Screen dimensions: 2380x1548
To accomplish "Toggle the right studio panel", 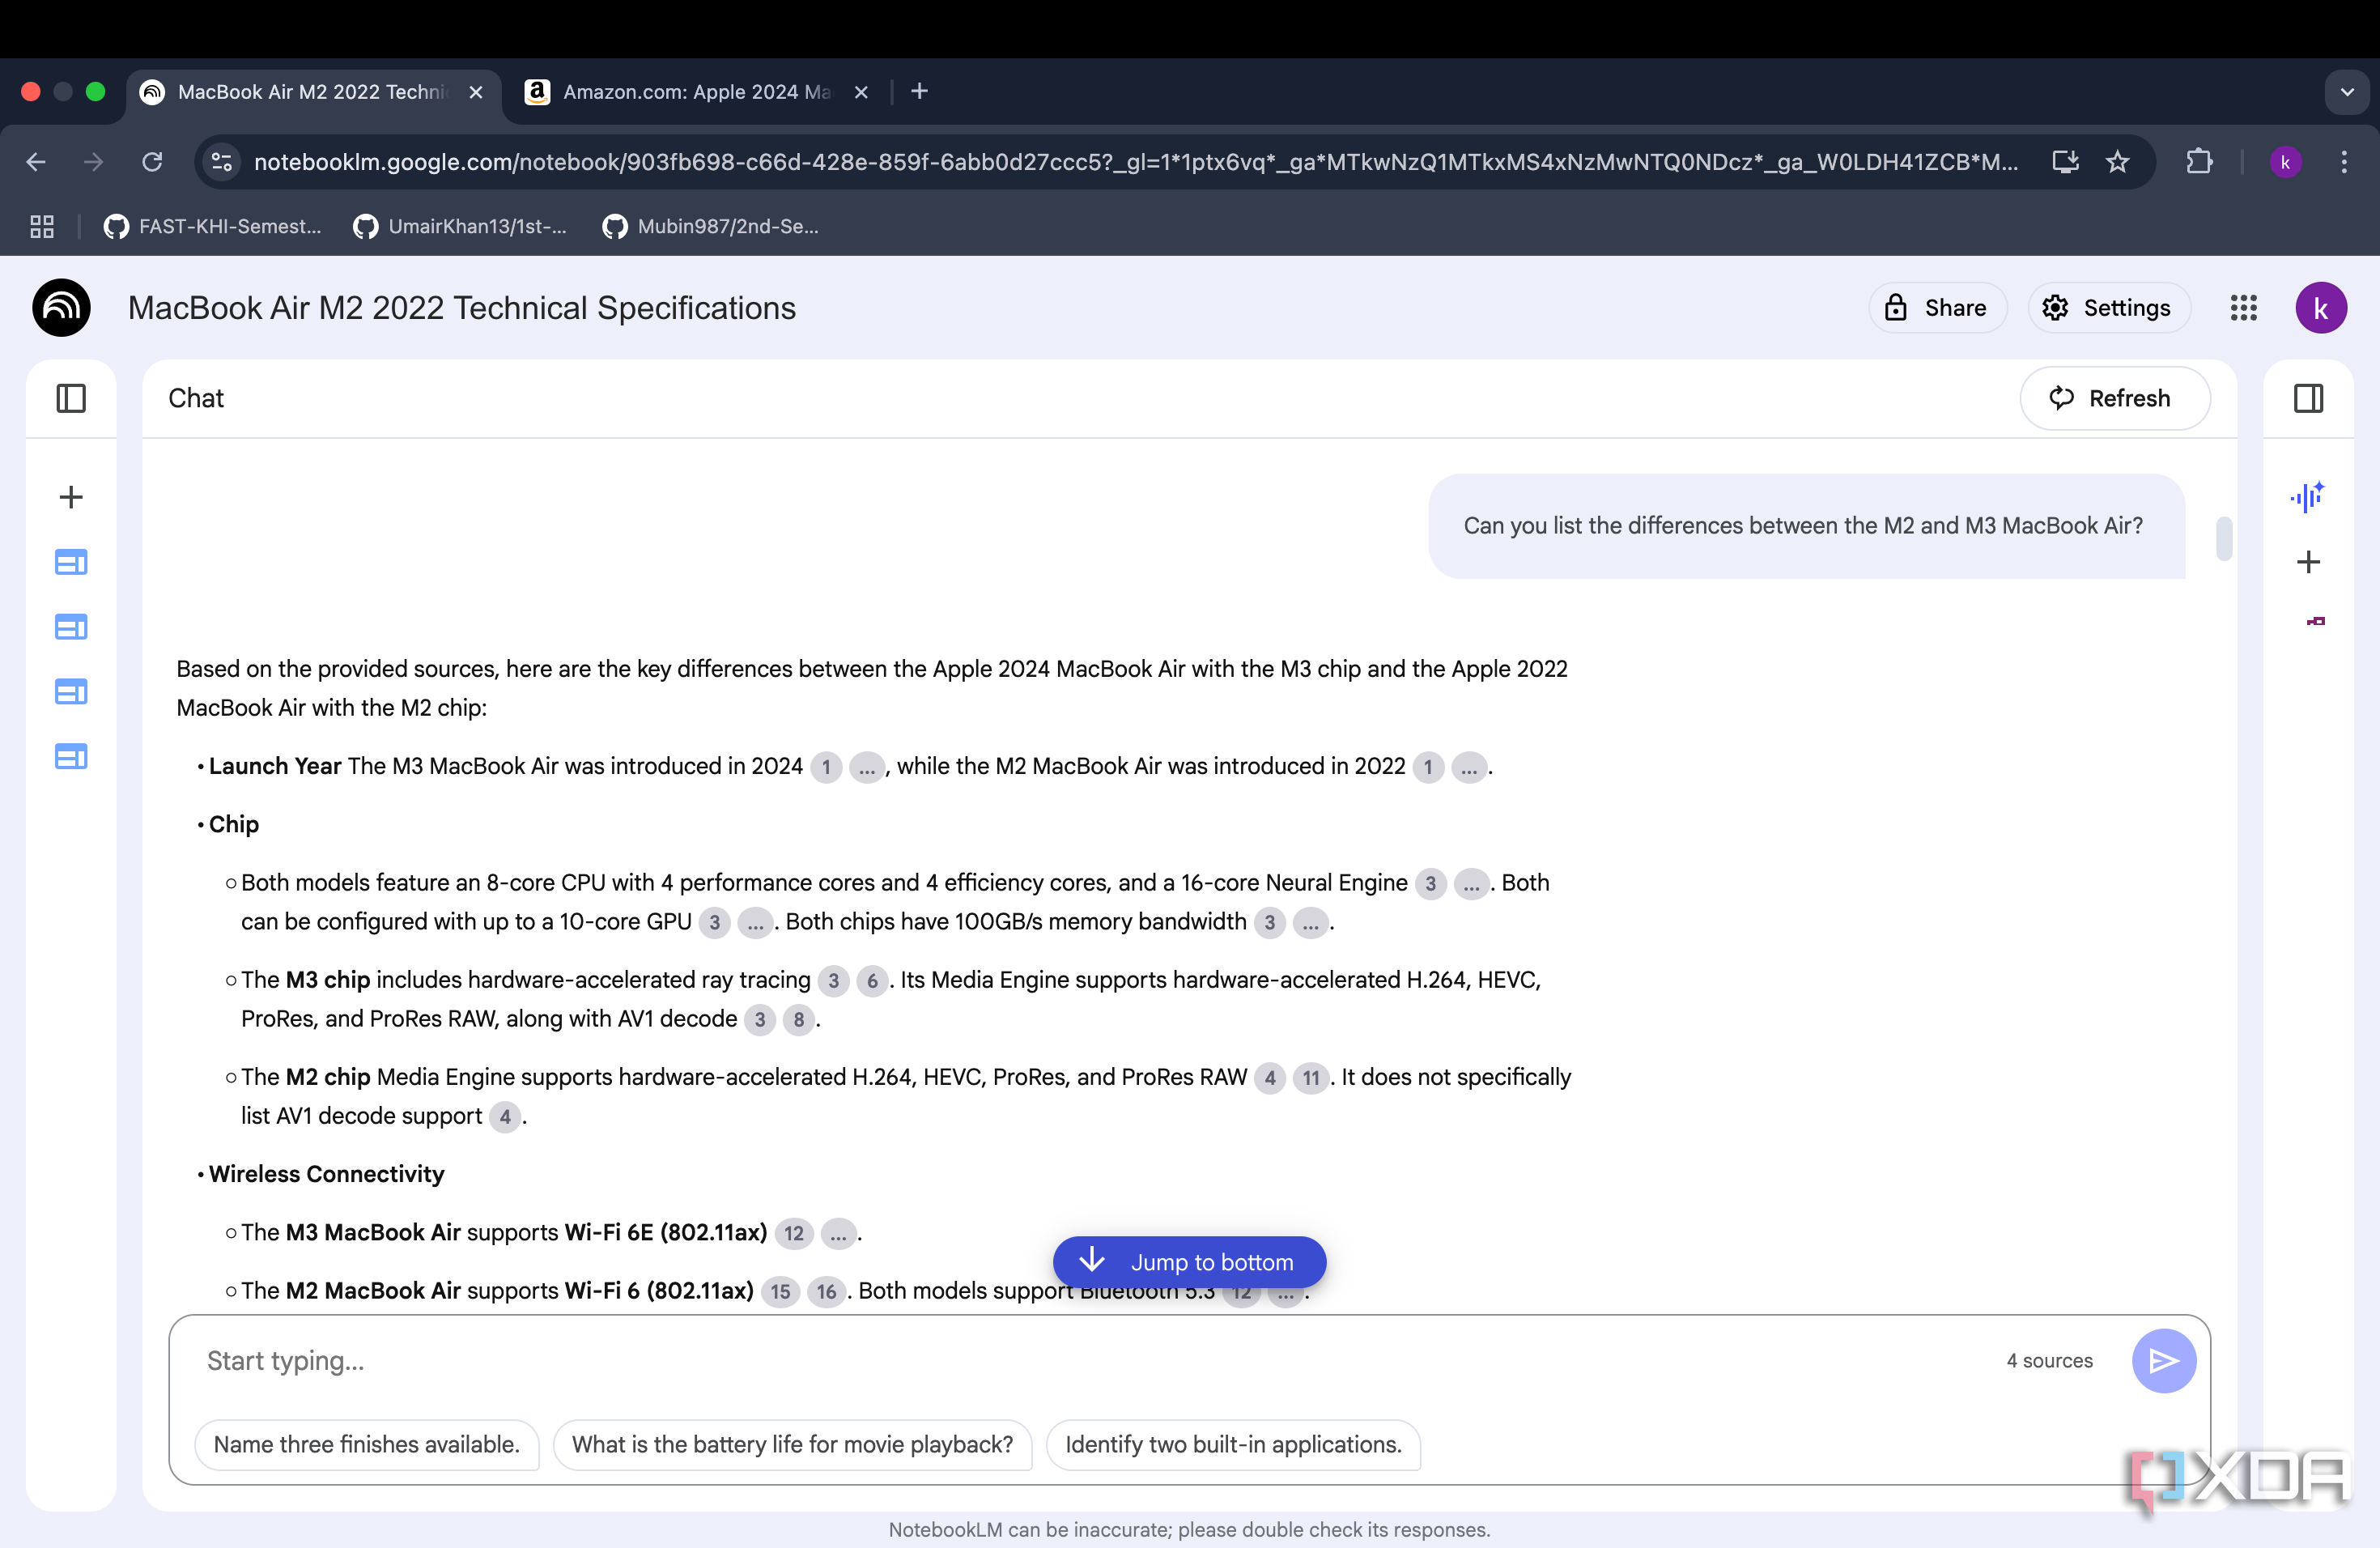I will (x=2308, y=398).
